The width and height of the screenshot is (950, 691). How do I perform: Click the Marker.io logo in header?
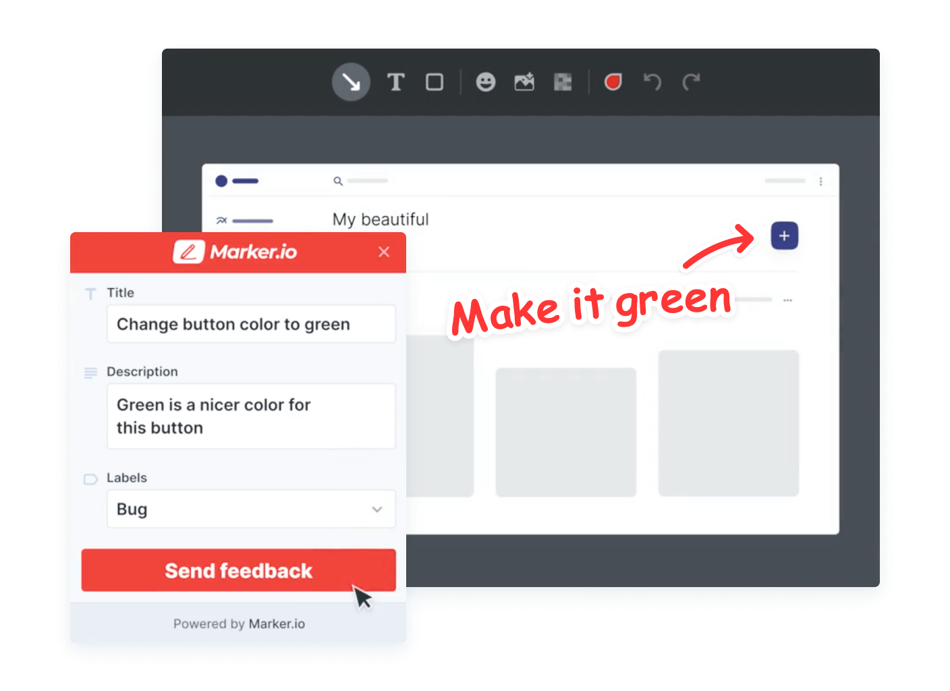[x=235, y=252]
